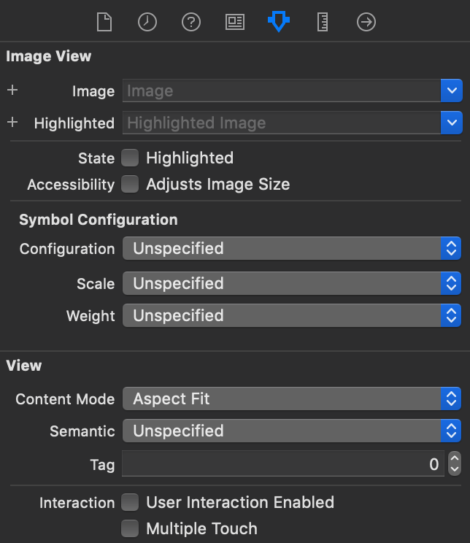This screenshot has height=543, width=470.
Task: Open the Highlighted Image dropdown arrow
Action: pos(452,123)
